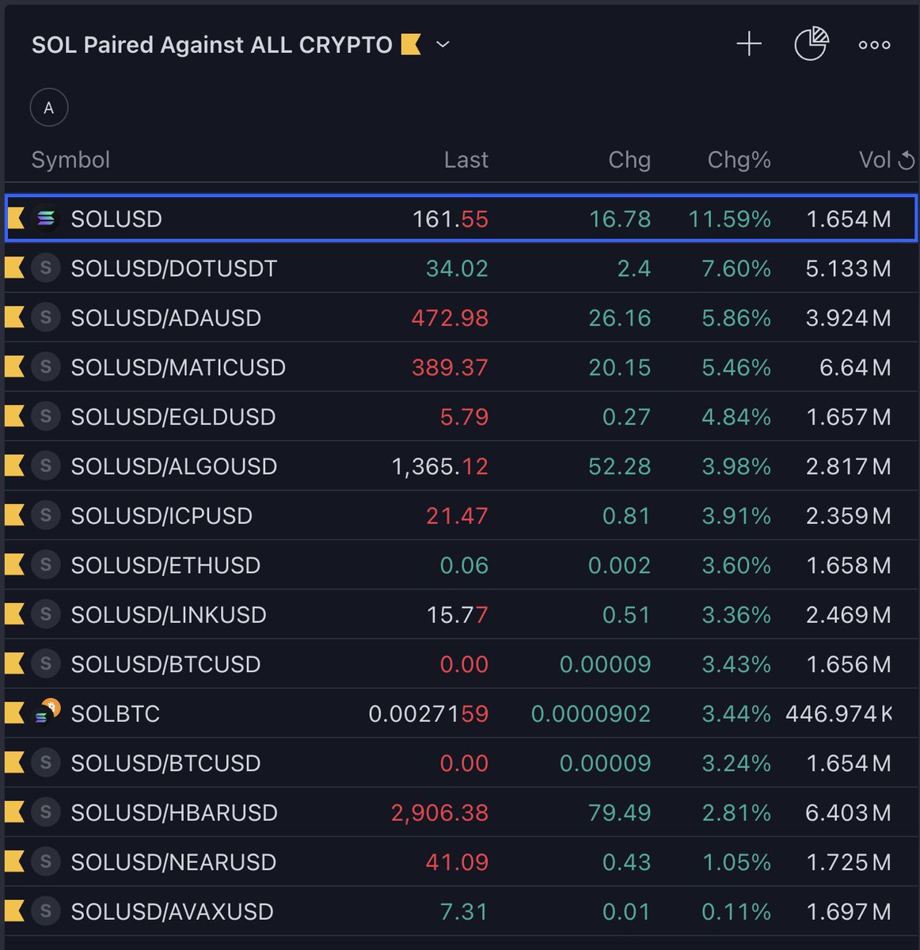Toggle the yellow flag on SOLUSD/HBARUSD row
Viewport: 920px width, 950px height.
[x=14, y=812]
